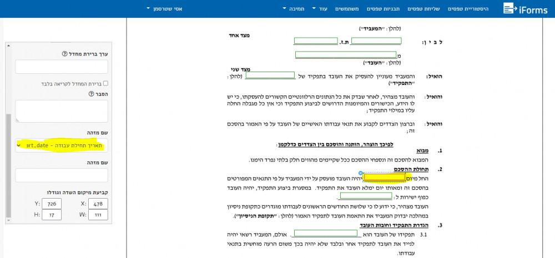Screen dimensions: 555x258
Task: Open תבניות טפסים menu item
Action: pos(383,8)
